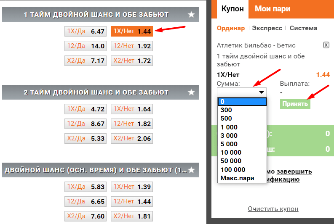Screen dimensions: 334x224
Task: Remove the Атлетик Бильбао - Бетис bet
Action: click(x=326, y=45)
